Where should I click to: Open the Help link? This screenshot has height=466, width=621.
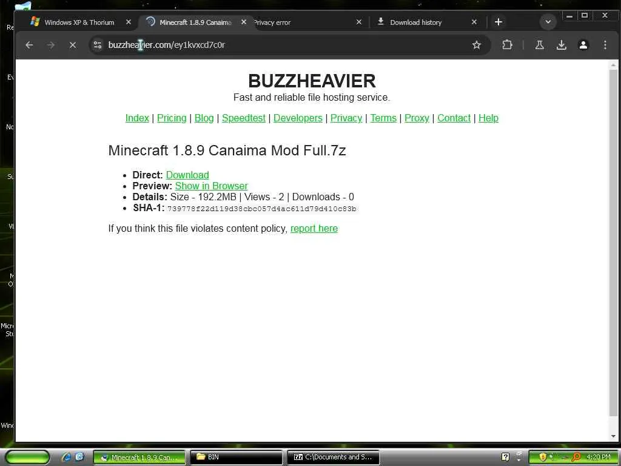[488, 118]
